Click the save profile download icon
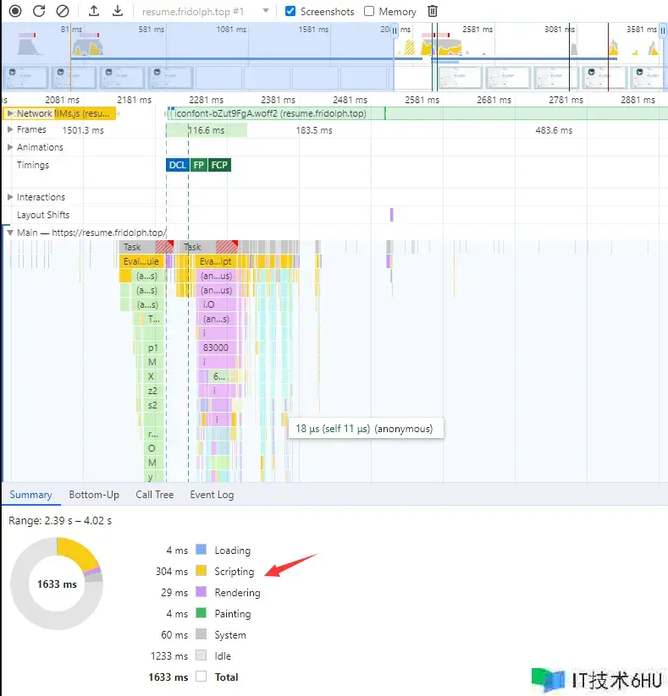668x696 pixels. pos(118,11)
